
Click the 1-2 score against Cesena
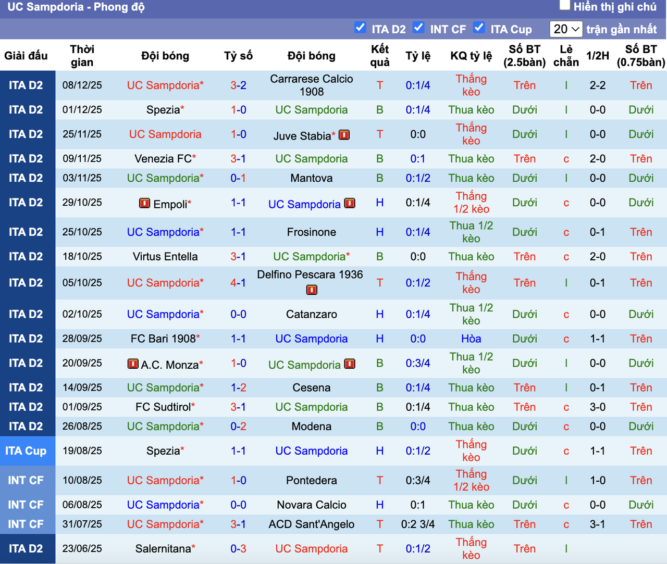(239, 388)
